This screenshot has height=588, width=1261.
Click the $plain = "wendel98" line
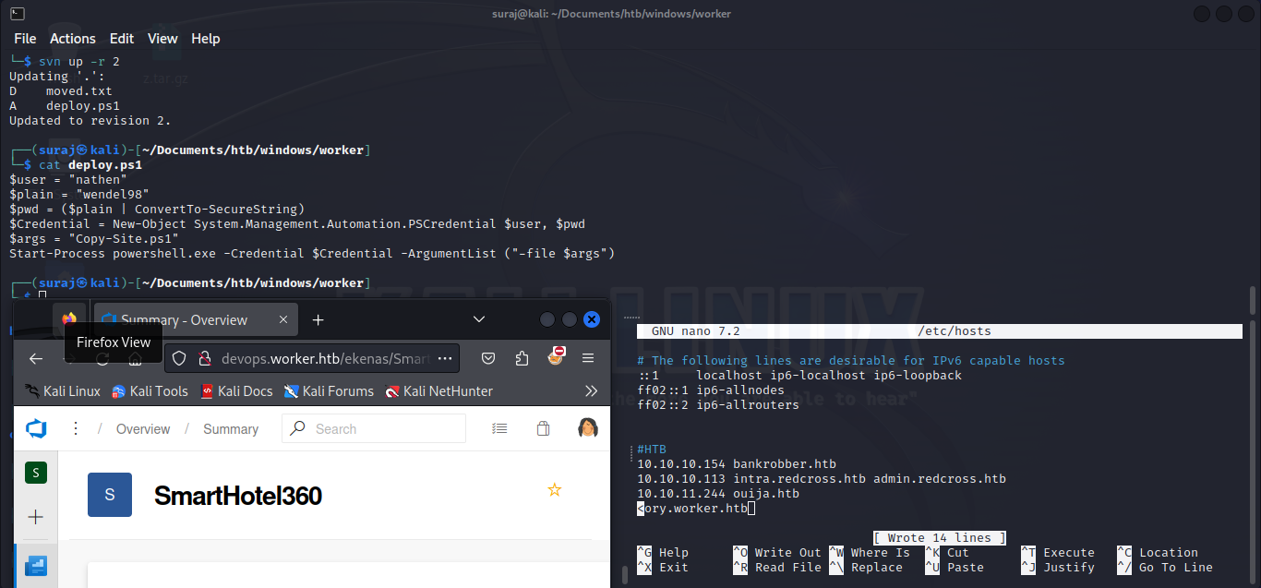pyautogui.click(x=79, y=194)
